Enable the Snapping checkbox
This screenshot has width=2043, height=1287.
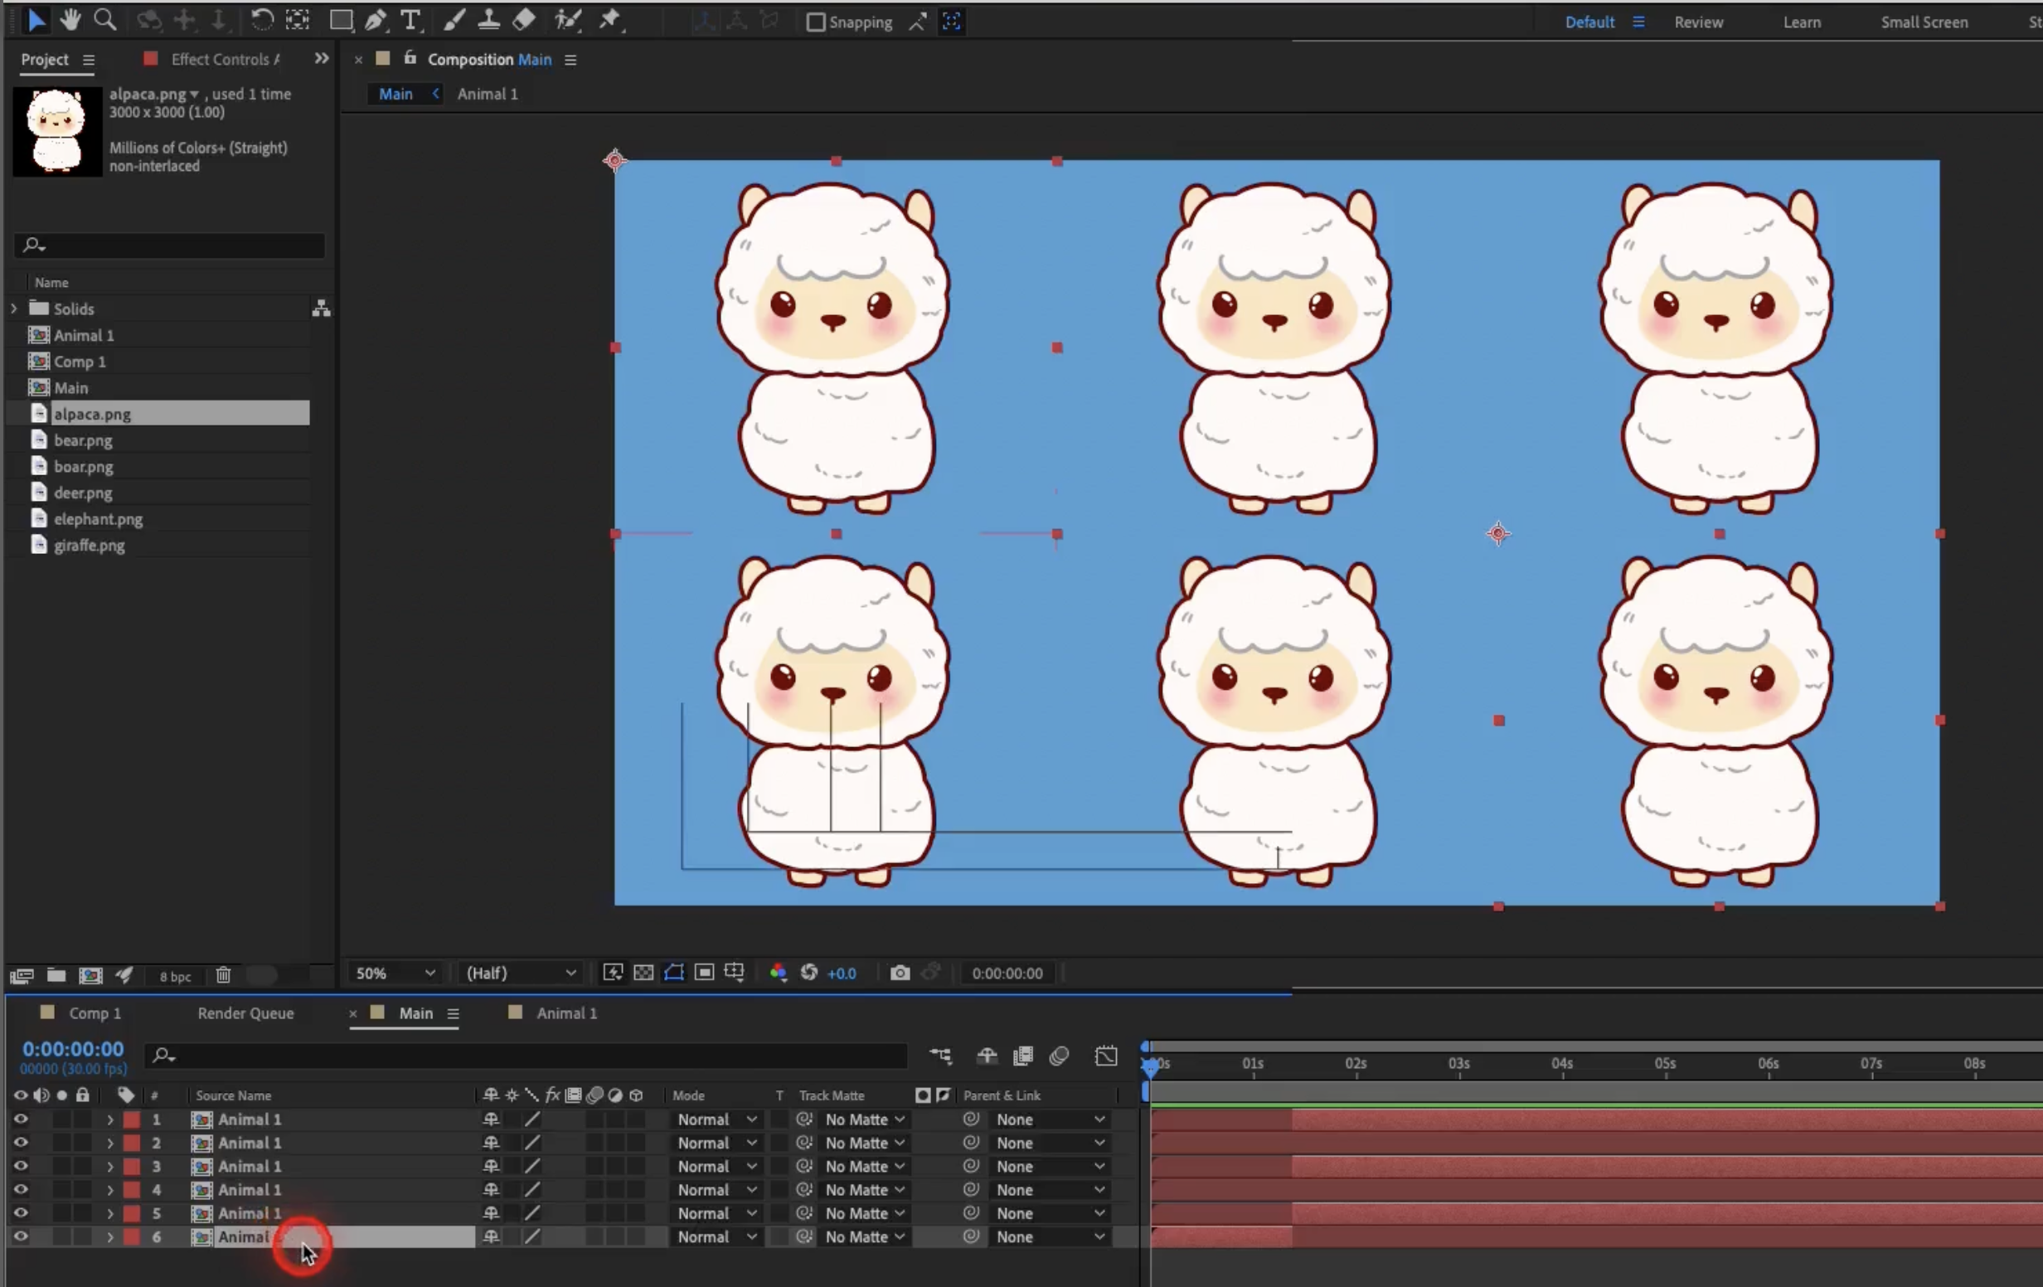pos(815,22)
